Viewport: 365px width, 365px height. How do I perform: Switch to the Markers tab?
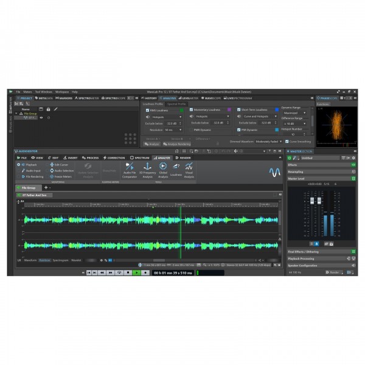[64, 98]
